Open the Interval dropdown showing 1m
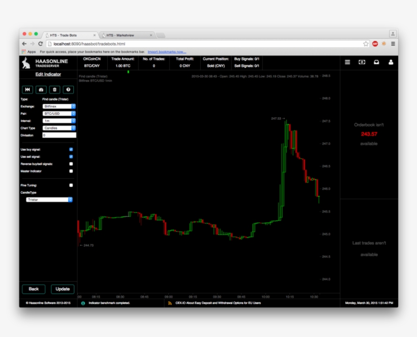Screen dimensions: 417x337 (x=59, y=121)
